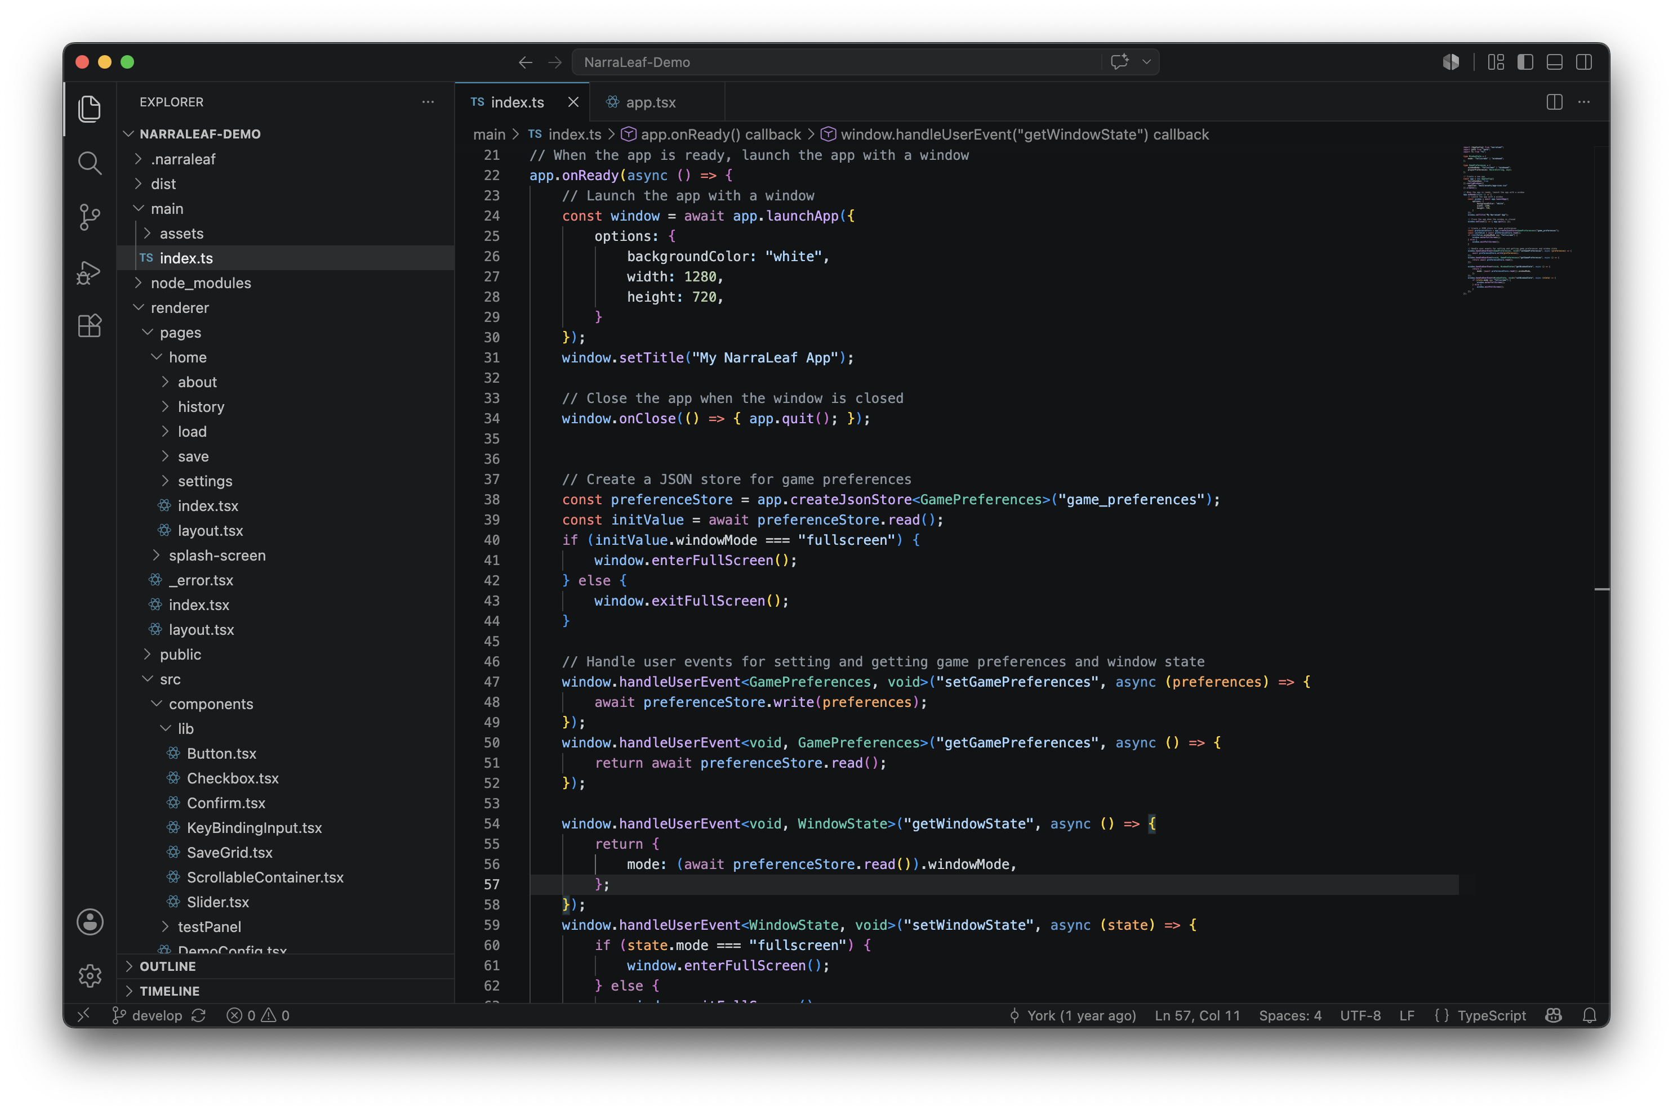Open _error.tsx file
The image size is (1673, 1111).
coord(286,580)
